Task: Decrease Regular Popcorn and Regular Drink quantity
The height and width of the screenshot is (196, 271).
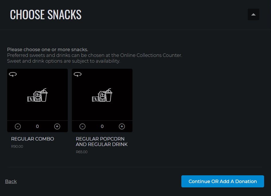Action: pos(82,126)
